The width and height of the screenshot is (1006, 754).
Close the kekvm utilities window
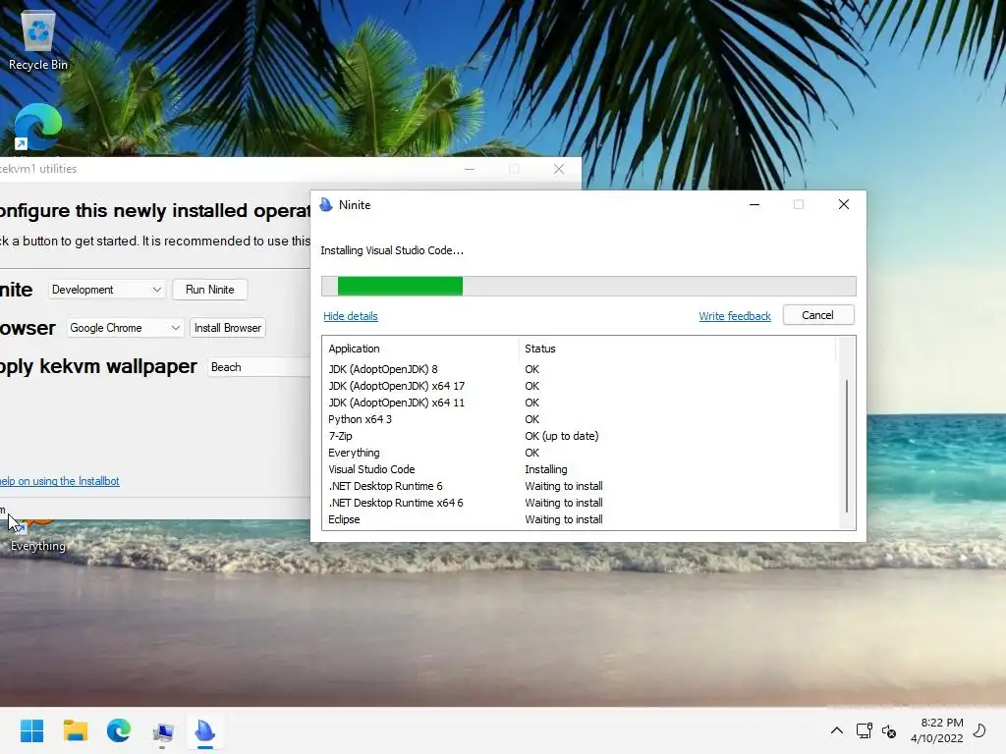point(559,169)
